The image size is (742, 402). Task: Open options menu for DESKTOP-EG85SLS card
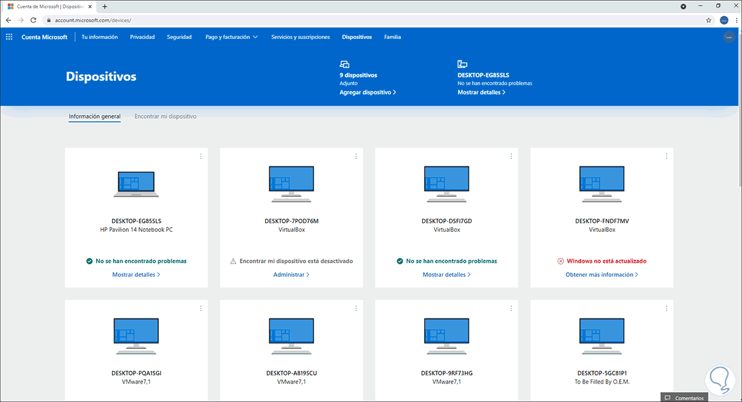point(200,156)
